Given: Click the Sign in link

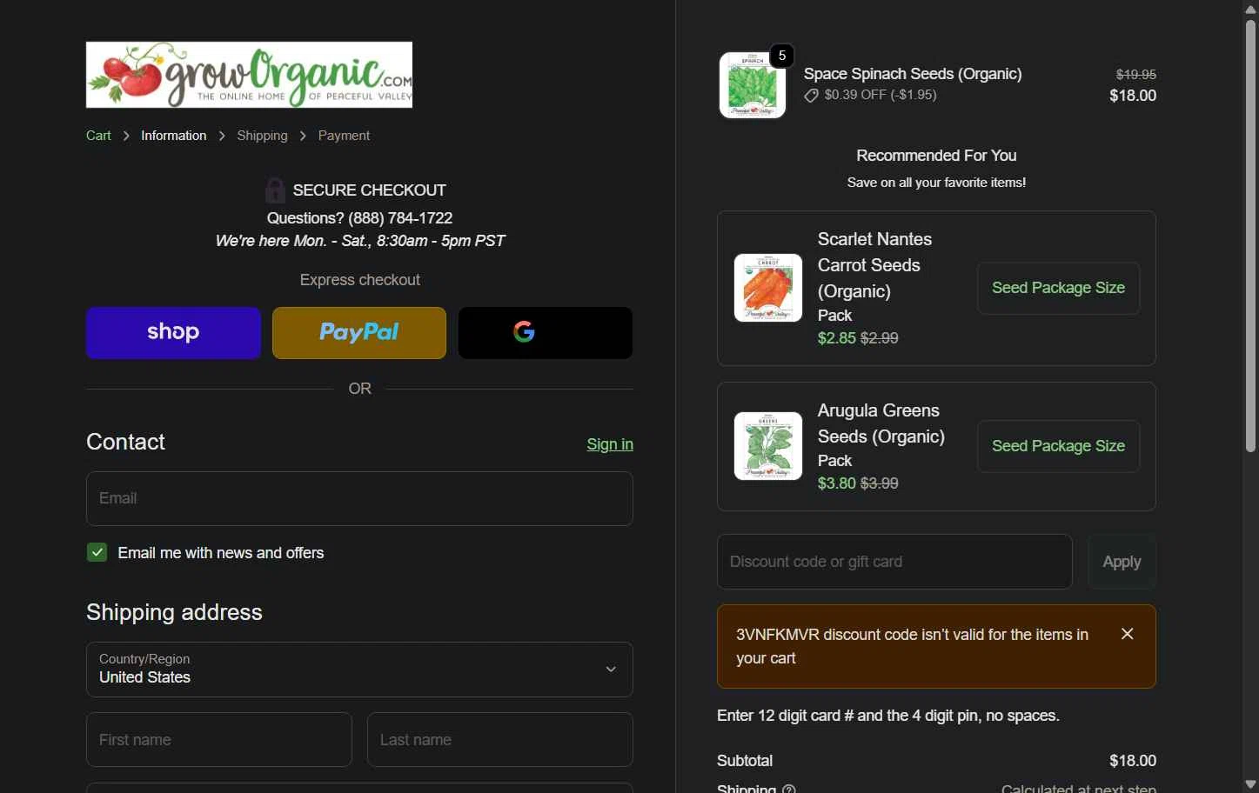Looking at the screenshot, I should coord(610,444).
